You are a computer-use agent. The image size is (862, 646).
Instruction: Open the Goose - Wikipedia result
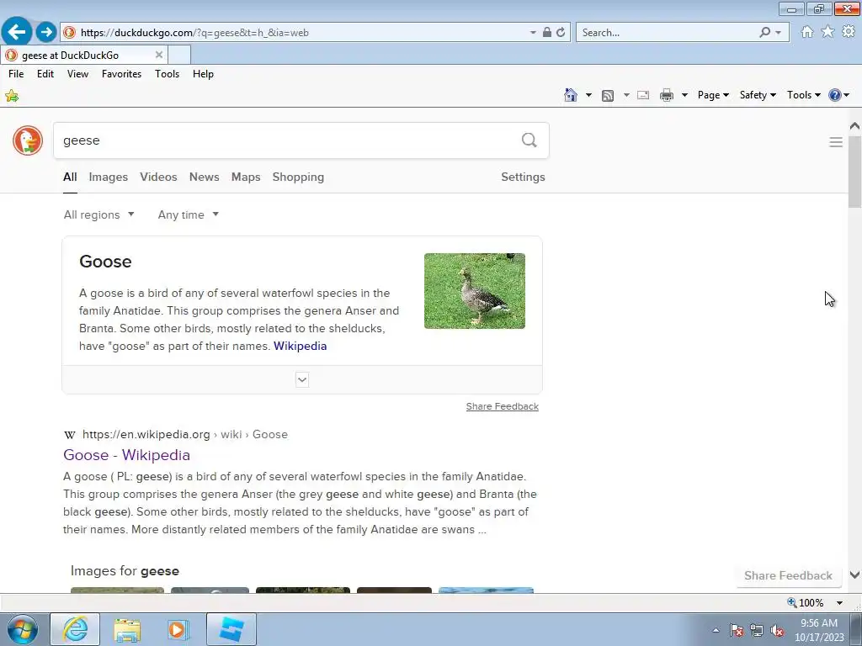click(x=126, y=455)
